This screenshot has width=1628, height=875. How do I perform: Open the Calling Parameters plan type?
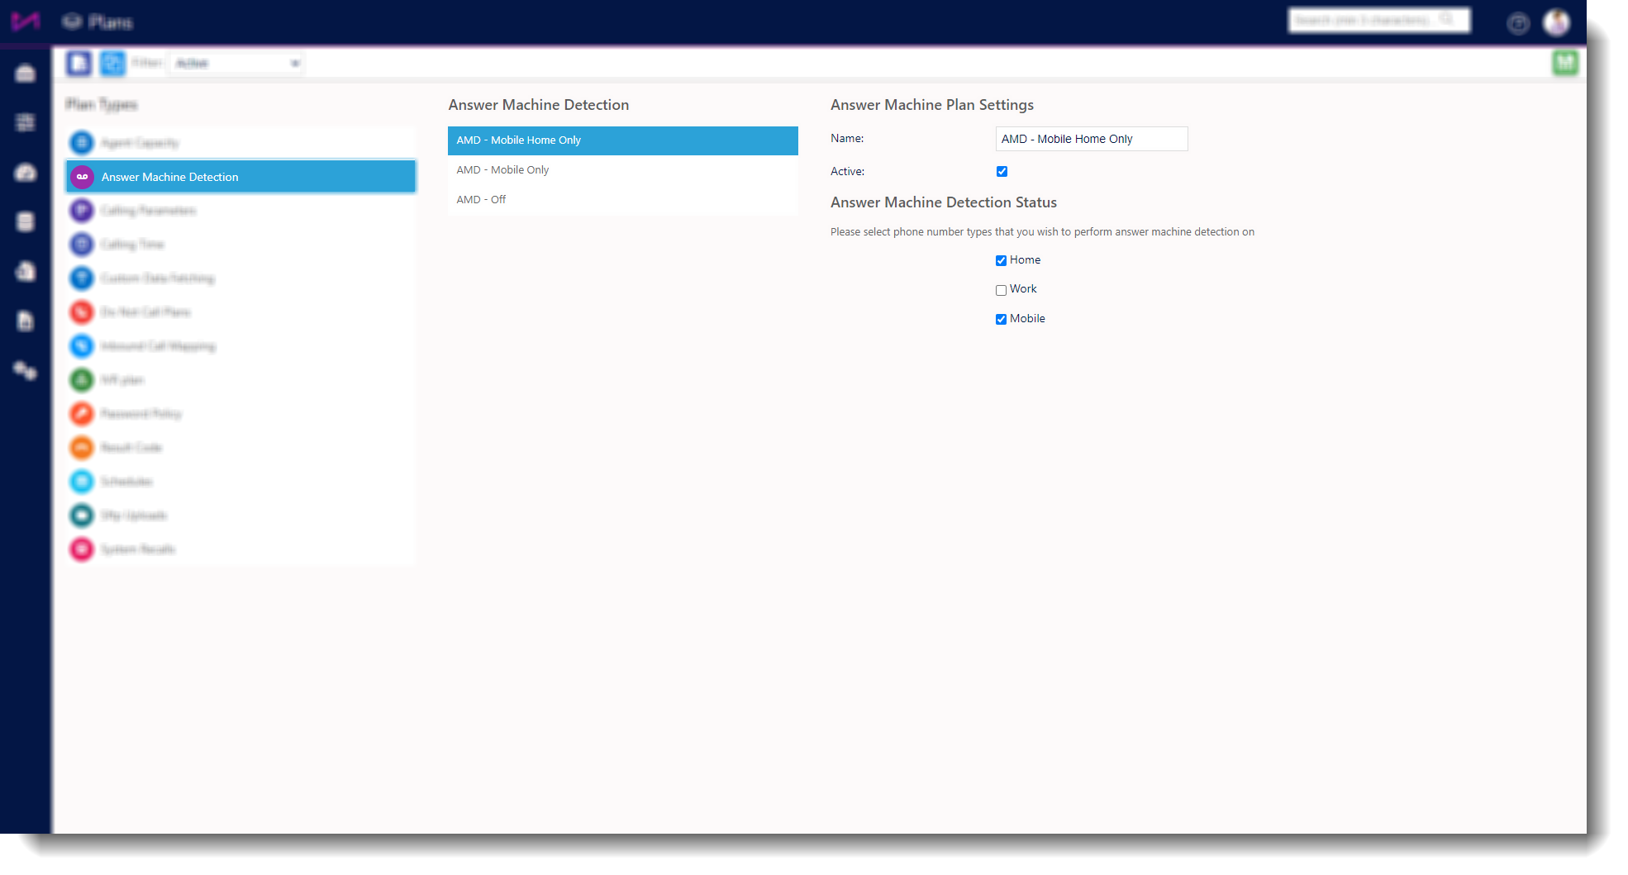240,211
